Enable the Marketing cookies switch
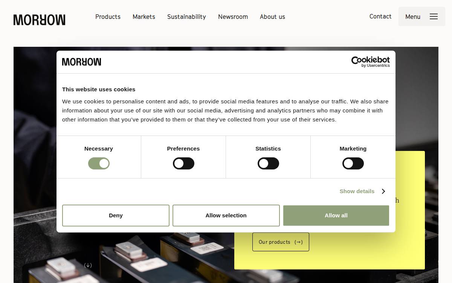The width and height of the screenshot is (452, 283). point(353,163)
